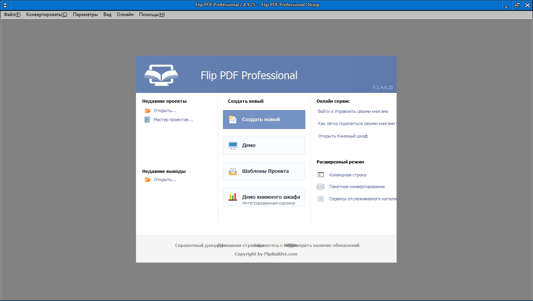Click the Пакетное конвертирование icon
Screen dimensions: 533x301
pyautogui.click(x=321, y=187)
